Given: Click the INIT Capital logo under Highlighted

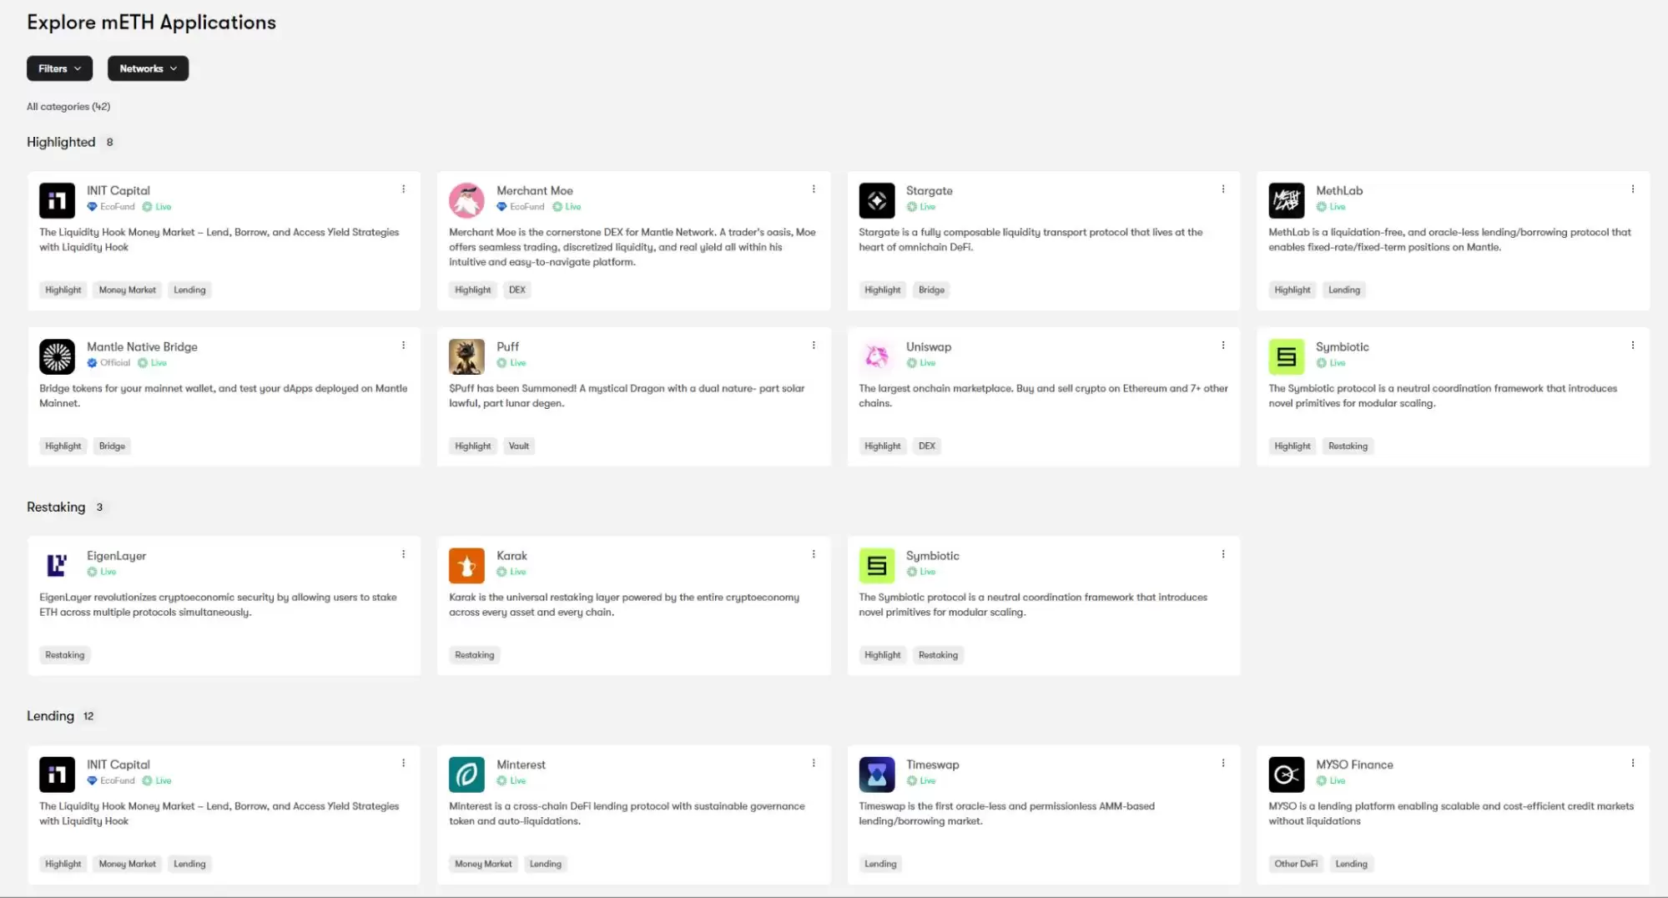Looking at the screenshot, I should [57, 200].
